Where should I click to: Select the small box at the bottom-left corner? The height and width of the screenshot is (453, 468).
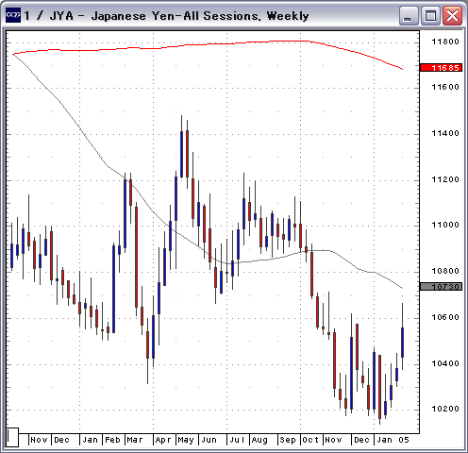pyautogui.click(x=12, y=437)
